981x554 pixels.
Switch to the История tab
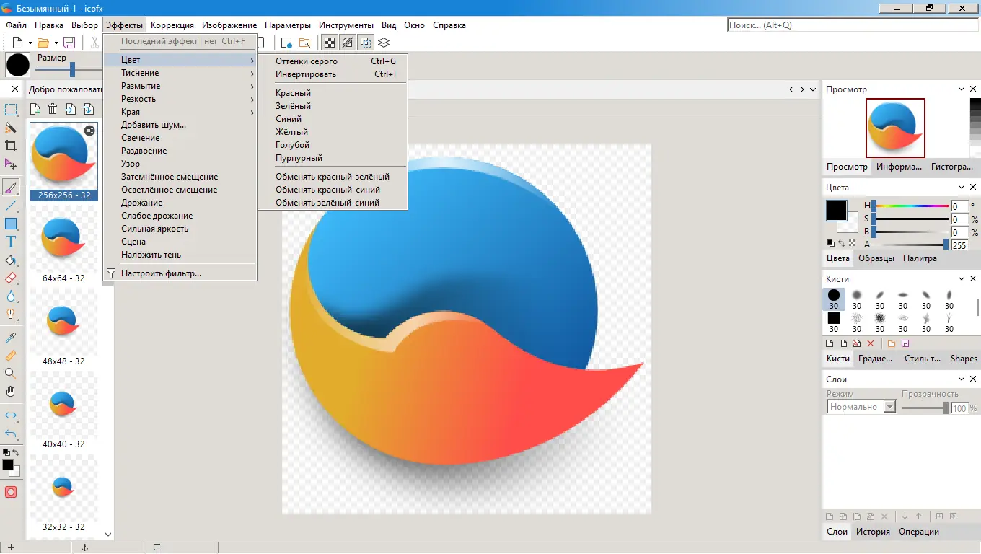point(873,532)
